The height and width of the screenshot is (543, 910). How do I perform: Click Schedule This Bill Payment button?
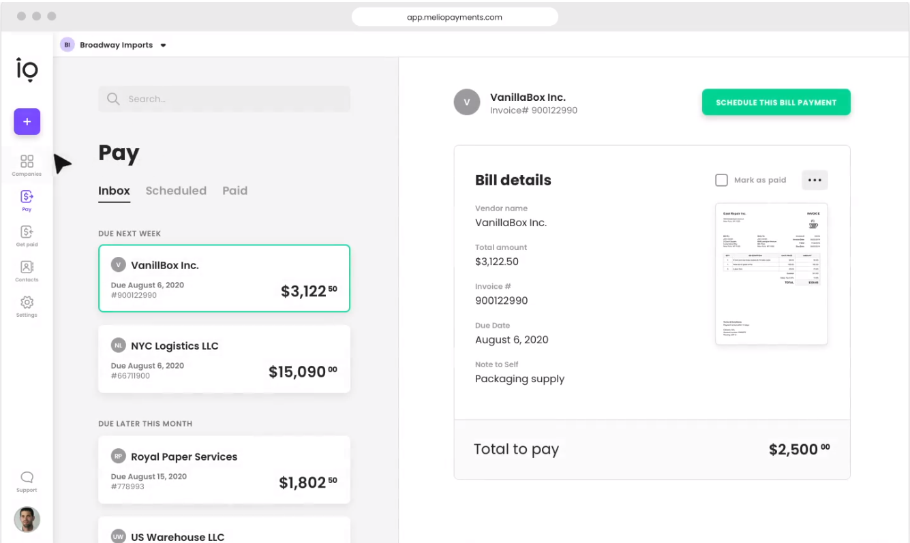point(776,102)
